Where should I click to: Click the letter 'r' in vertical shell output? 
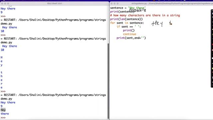[x=1, y=84]
